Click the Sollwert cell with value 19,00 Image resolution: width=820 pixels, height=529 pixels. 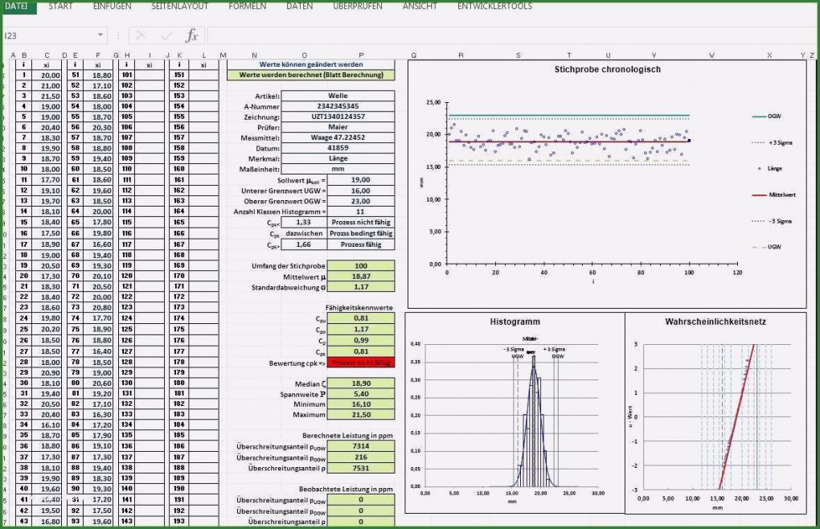pos(360,179)
